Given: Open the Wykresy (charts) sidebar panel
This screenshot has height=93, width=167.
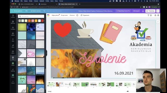Looking at the screenshot, I should (13, 70).
